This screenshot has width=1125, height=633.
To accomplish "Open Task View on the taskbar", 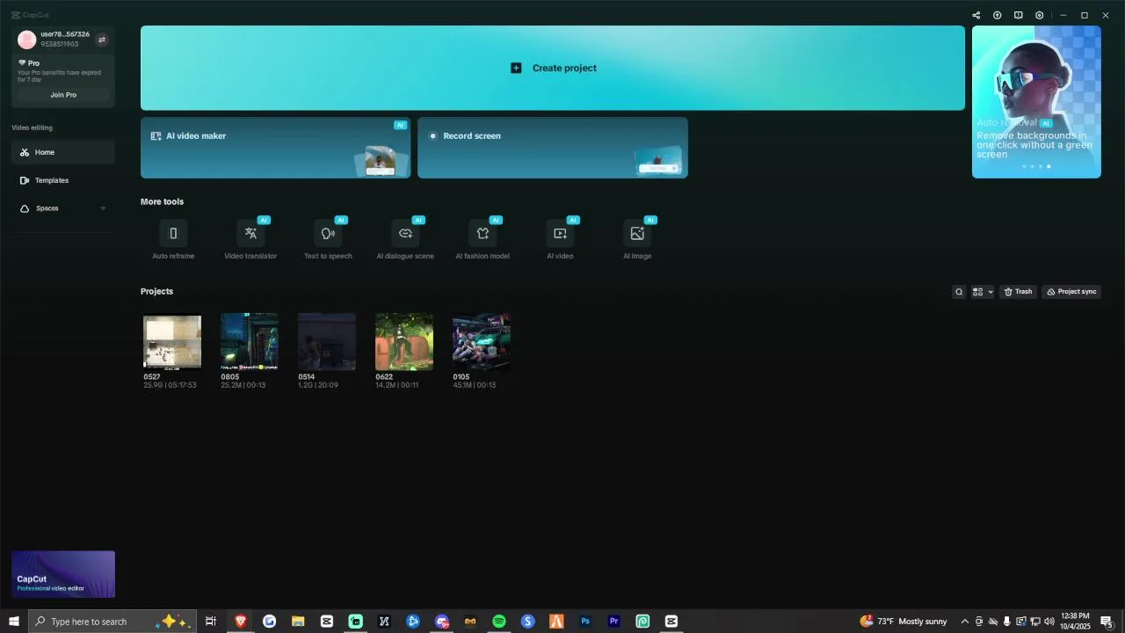I will tap(211, 622).
